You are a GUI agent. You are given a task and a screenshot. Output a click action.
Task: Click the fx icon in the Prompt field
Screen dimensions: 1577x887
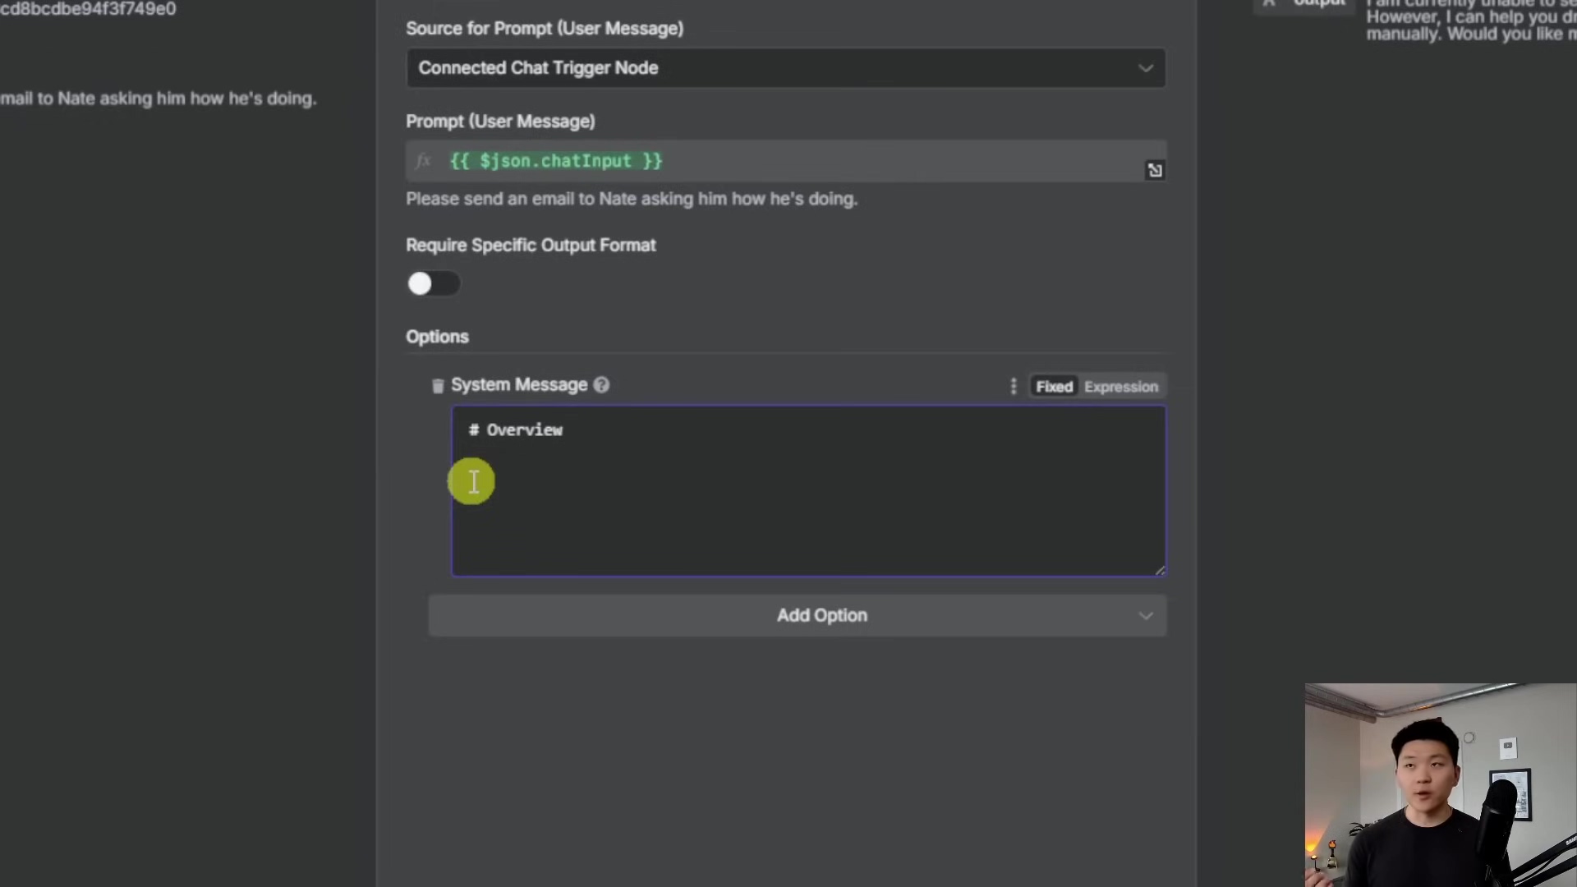(x=423, y=161)
